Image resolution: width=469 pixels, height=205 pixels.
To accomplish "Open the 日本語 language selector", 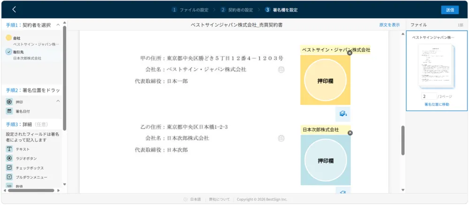I will point(196,199).
